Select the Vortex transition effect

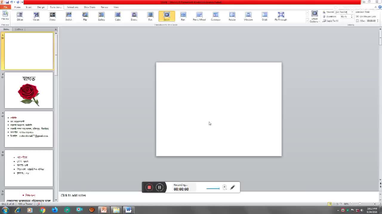[x=36, y=16]
